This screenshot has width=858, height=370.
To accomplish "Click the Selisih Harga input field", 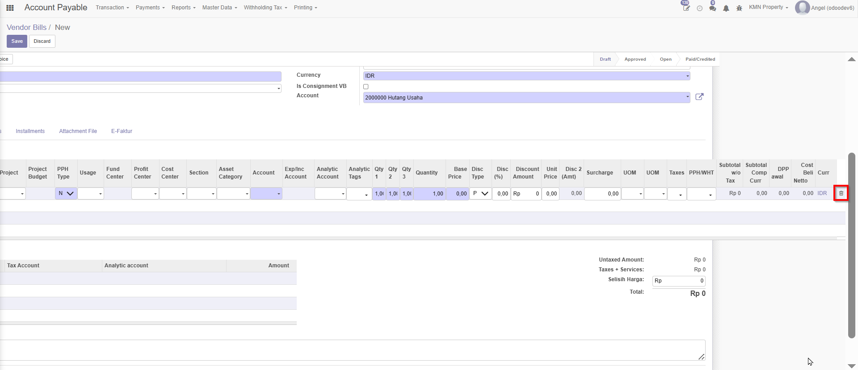I will click(679, 281).
